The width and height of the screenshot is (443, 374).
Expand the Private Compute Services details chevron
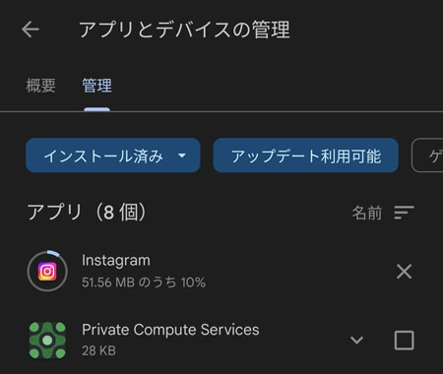356,341
